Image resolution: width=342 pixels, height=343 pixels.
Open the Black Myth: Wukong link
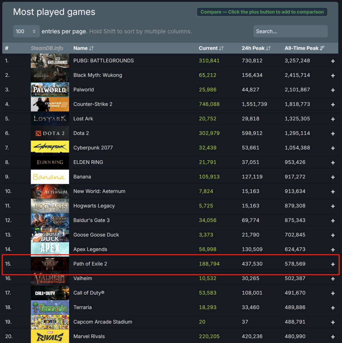pos(98,75)
